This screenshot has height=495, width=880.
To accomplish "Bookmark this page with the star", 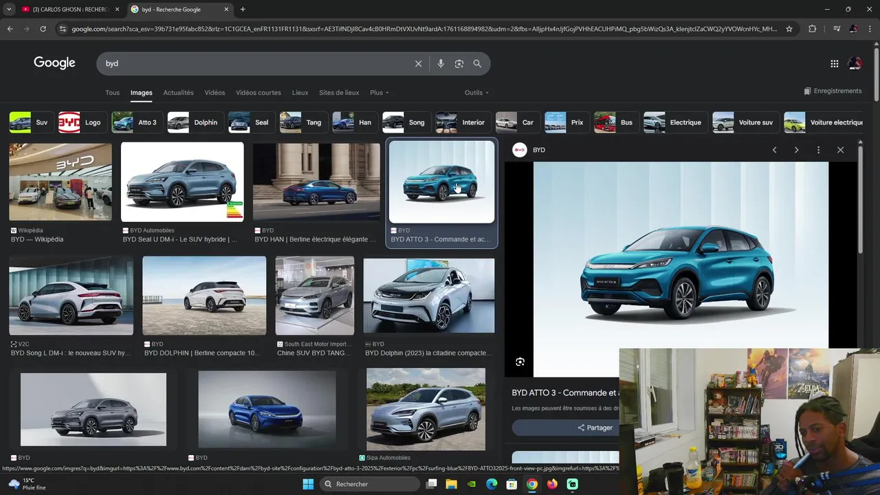I will coord(789,29).
